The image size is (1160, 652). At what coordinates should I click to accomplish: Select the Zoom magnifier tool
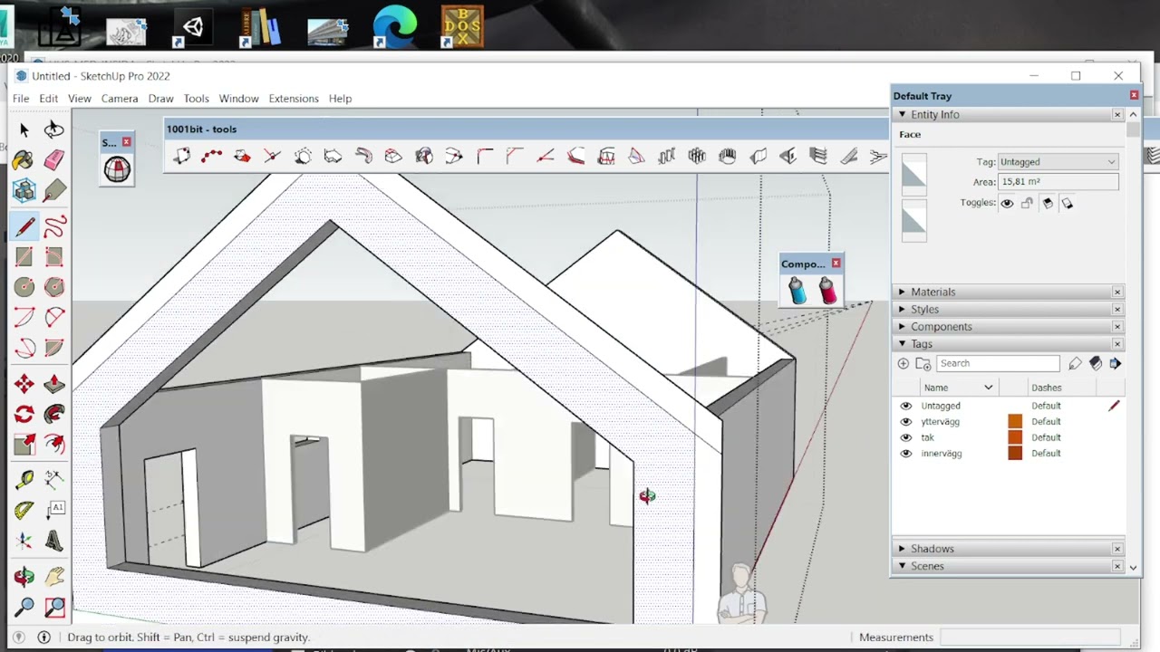[x=24, y=607]
